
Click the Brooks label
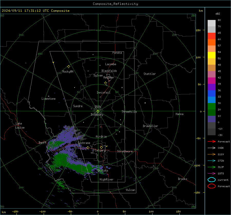point(182,179)
